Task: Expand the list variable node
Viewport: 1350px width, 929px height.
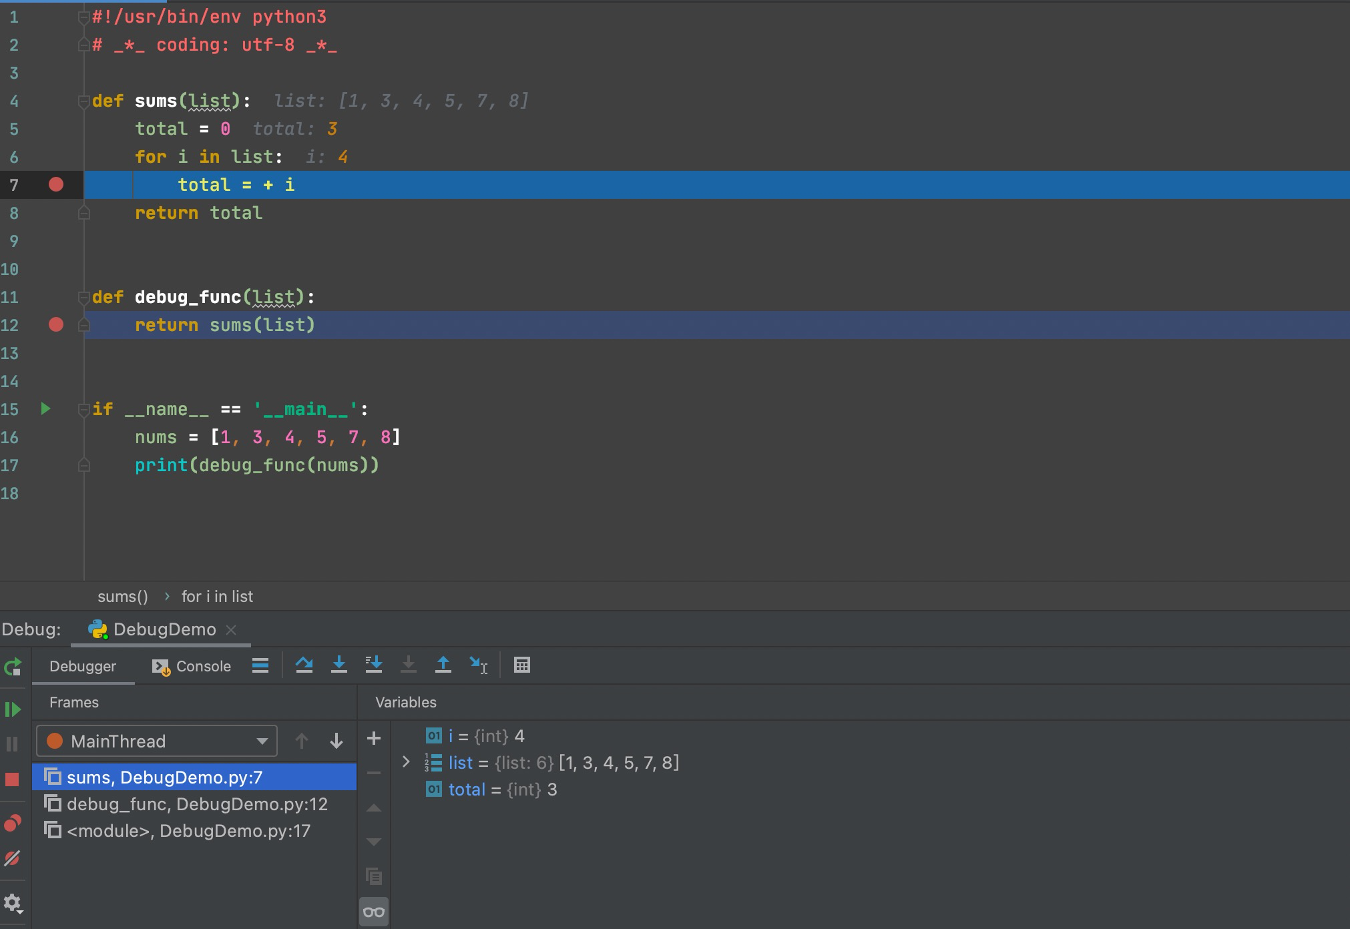Action: click(x=406, y=762)
